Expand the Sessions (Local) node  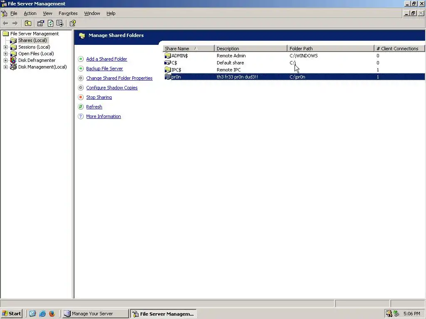coord(5,47)
